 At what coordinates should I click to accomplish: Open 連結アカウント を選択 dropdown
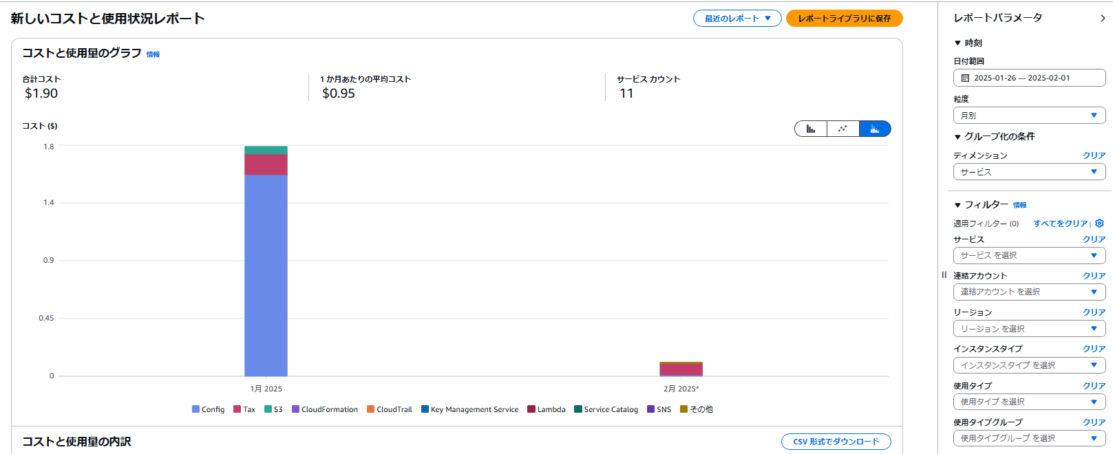point(1029,292)
